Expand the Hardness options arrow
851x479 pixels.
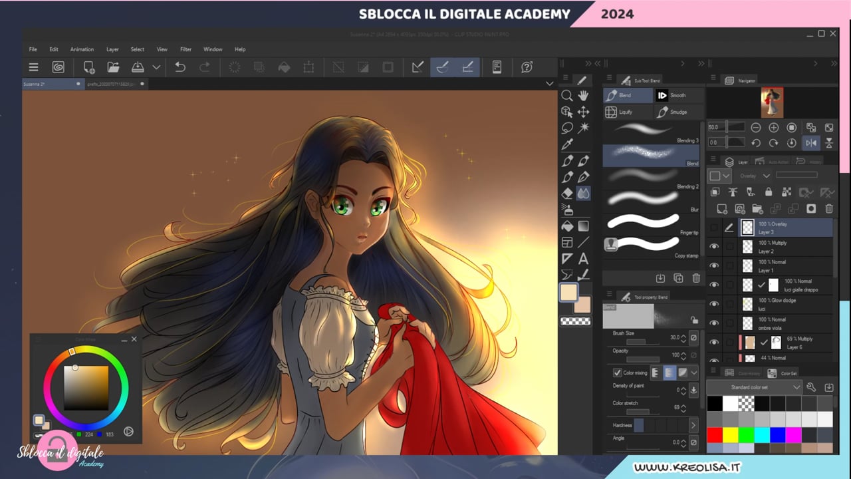[693, 425]
